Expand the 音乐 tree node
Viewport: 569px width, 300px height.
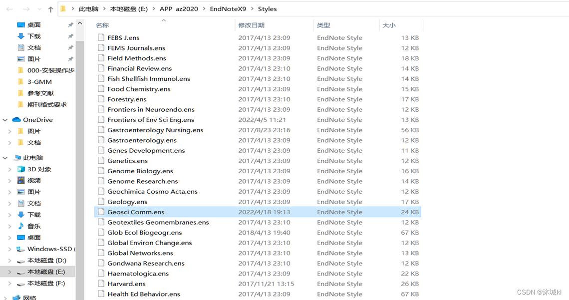tap(10, 226)
